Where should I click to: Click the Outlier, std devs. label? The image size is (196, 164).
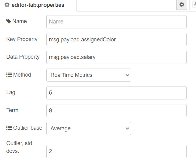point(19,147)
